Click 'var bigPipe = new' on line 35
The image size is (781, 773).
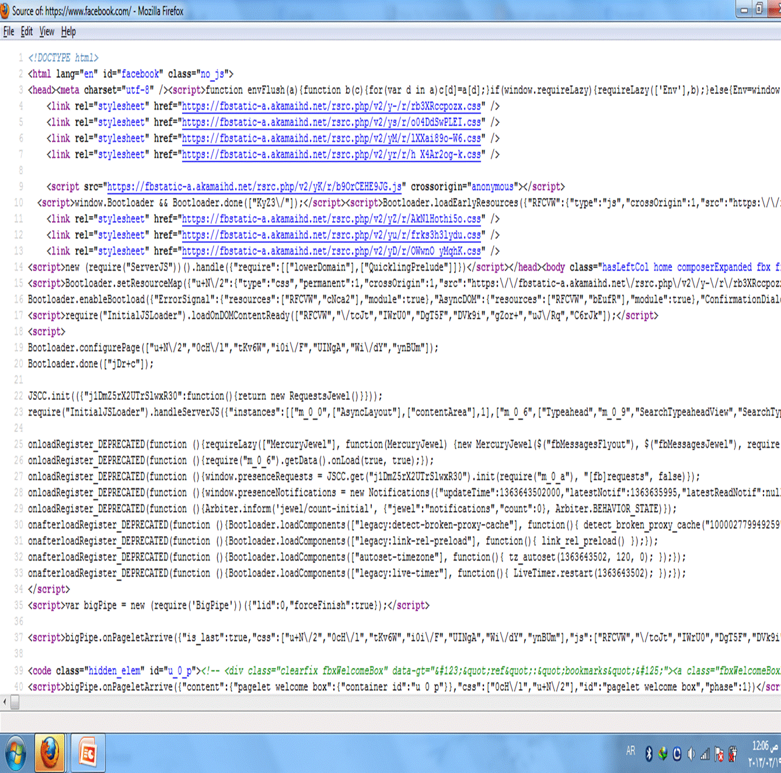coord(105,605)
